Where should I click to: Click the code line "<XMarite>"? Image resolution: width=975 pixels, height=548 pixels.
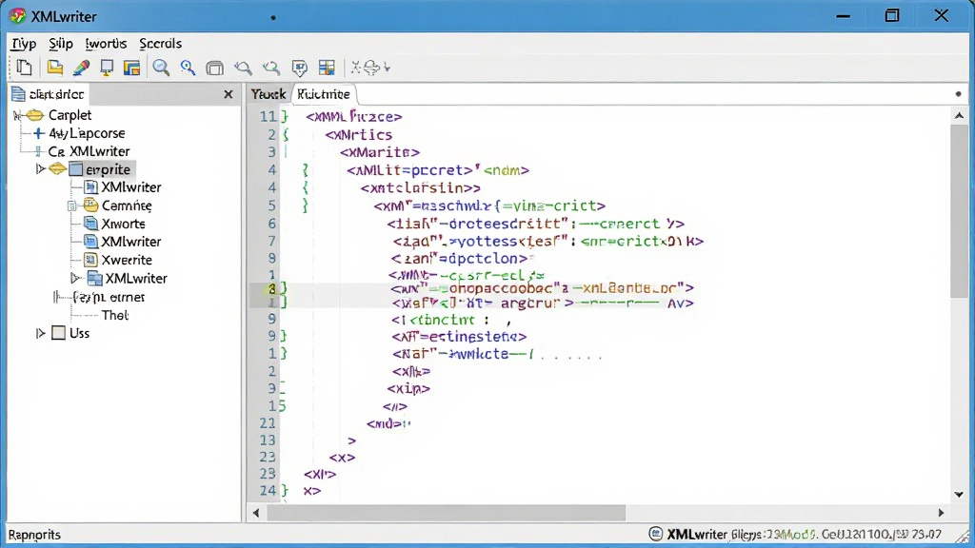pos(379,152)
